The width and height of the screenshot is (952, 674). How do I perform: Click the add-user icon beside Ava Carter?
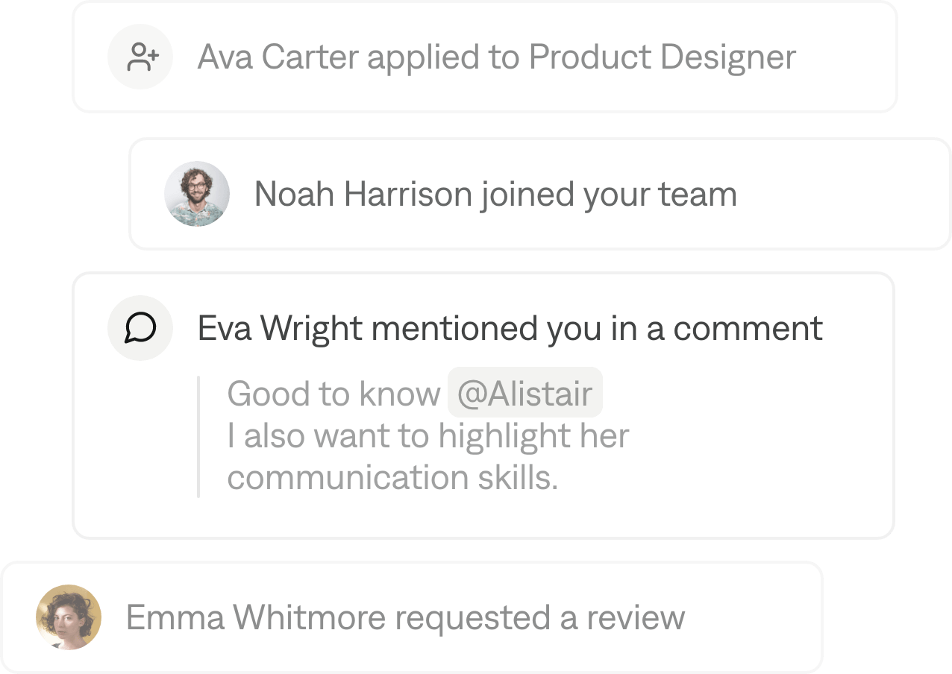[140, 57]
